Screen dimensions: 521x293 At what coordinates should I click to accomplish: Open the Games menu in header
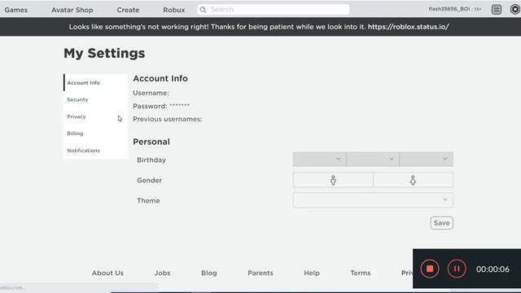tap(16, 10)
